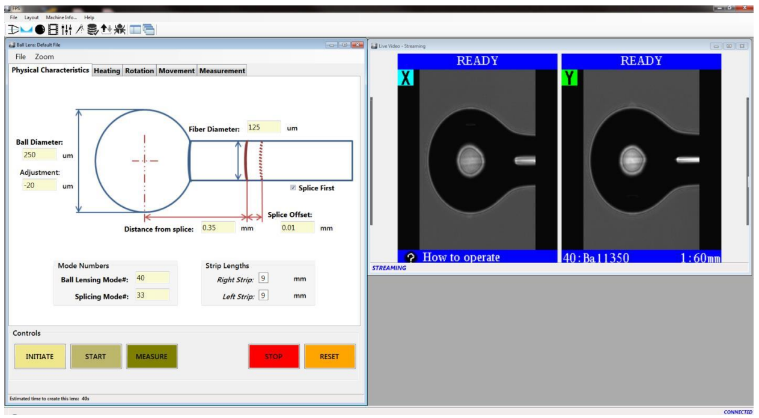Open the Help menu
Image resolution: width=759 pixels, height=418 pixels.
tap(90, 17)
